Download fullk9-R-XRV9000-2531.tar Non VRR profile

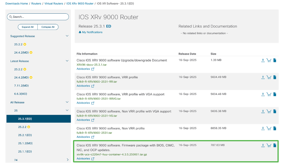pyautogui.click(x=263, y=128)
